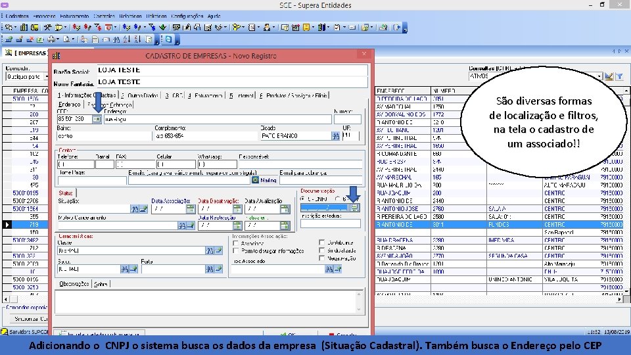Click the Tipo Associado search binoculars icon
This screenshot has width=631, height=355.
[329, 269]
